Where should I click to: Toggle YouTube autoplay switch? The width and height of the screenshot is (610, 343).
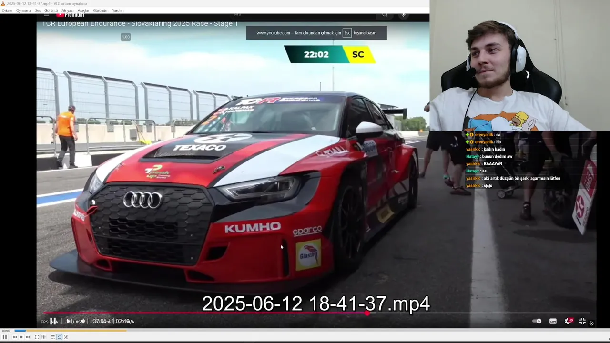[537, 321]
